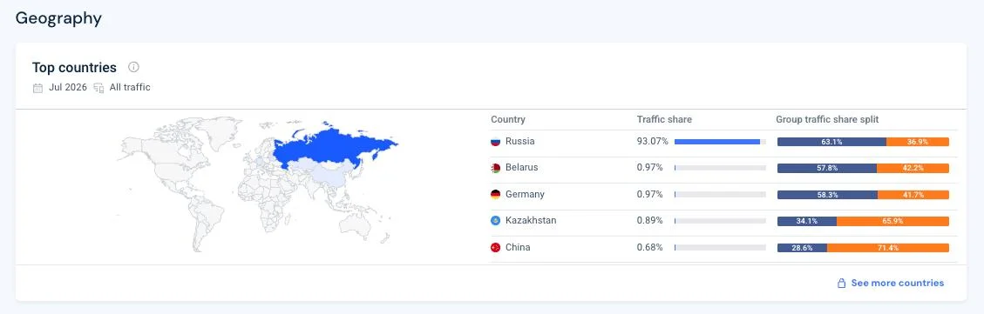This screenshot has height=314, width=984.
Task: Select China country name in table
Action: (518, 248)
